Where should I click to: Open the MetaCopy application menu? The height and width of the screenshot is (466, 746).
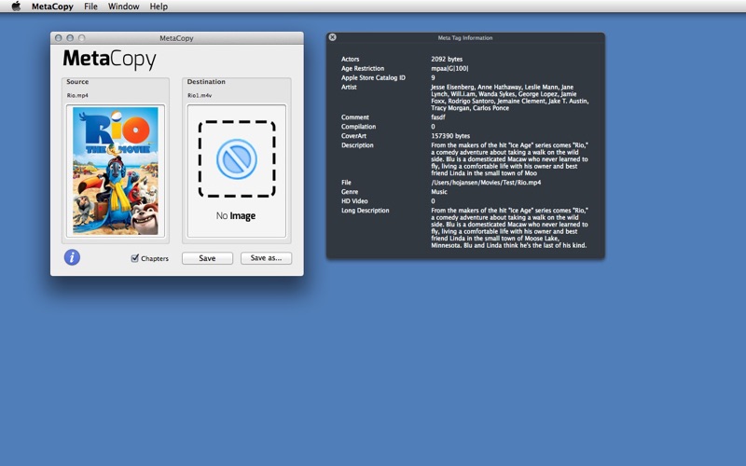(x=50, y=7)
